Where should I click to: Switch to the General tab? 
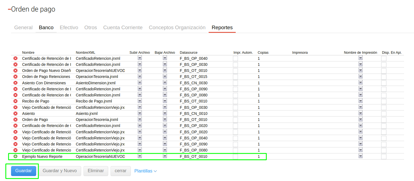23,28
